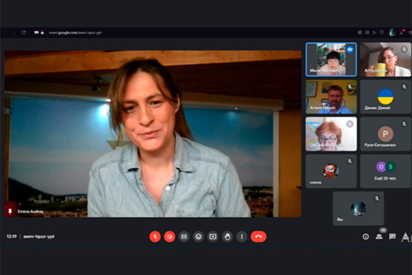Viewport: 412px width, 275px height.
Task: Click the 12:19 clock text
Action: (x=11, y=236)
